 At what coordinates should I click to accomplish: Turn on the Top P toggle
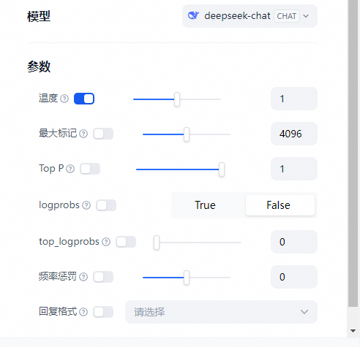(x=90, y=169)
